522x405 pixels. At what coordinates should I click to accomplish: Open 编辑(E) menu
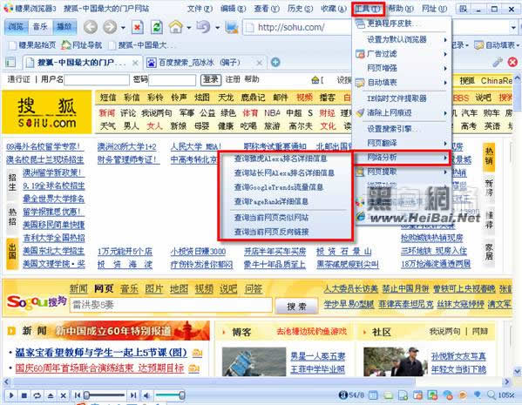pyautogui.click(x=233, y=9)
